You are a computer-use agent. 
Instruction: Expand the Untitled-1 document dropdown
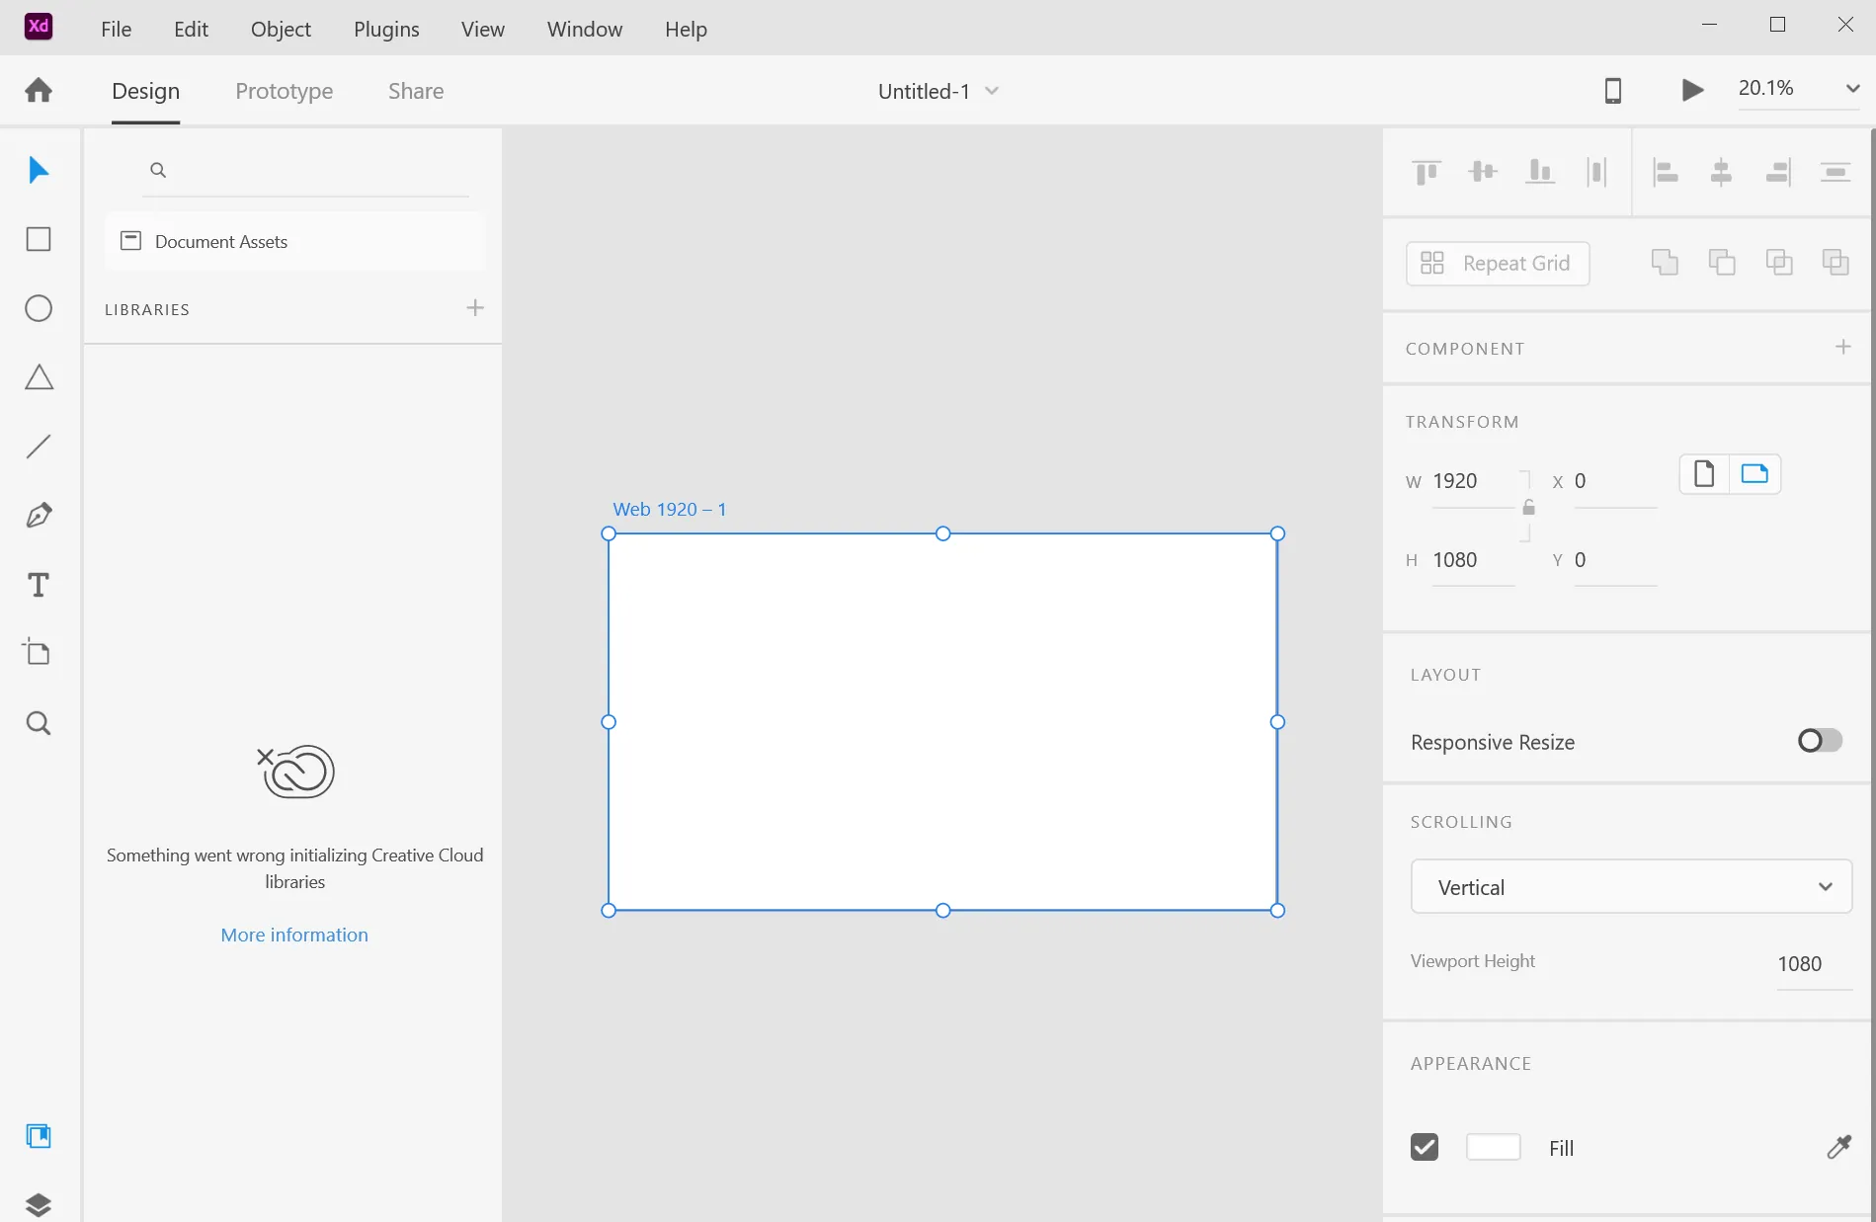click(x=992, y=91)
